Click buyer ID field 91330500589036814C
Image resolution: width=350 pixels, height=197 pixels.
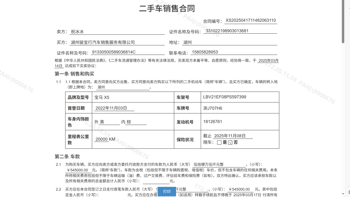point(128,52)
